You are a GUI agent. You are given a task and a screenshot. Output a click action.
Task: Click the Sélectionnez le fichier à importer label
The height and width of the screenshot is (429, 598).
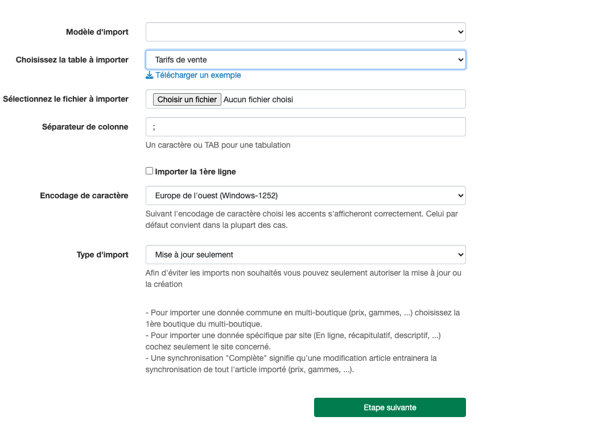(x=65, y=99)
